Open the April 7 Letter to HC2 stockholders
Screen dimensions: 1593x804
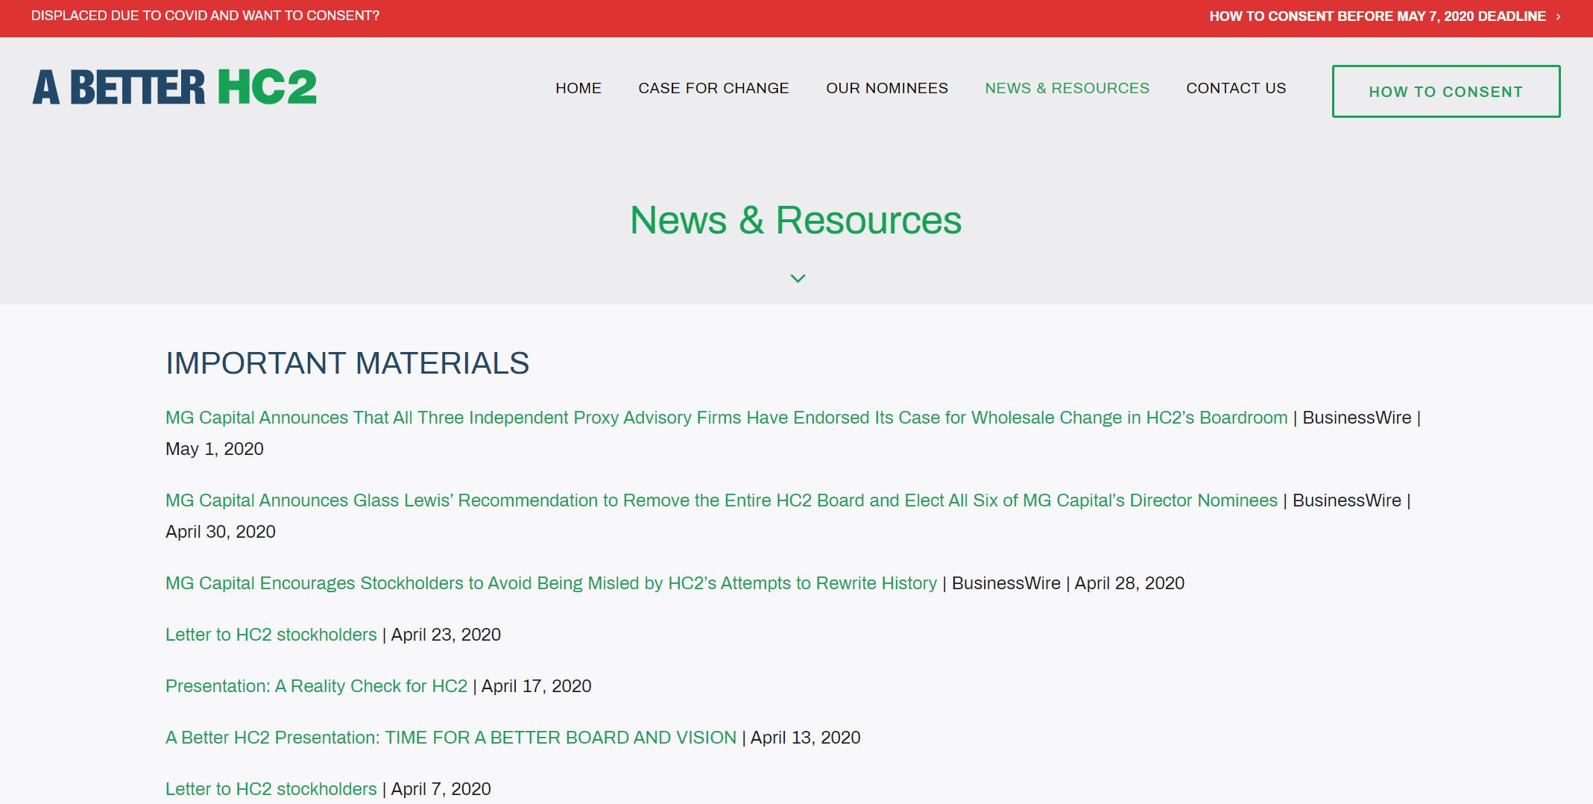[x=271, y=789]
